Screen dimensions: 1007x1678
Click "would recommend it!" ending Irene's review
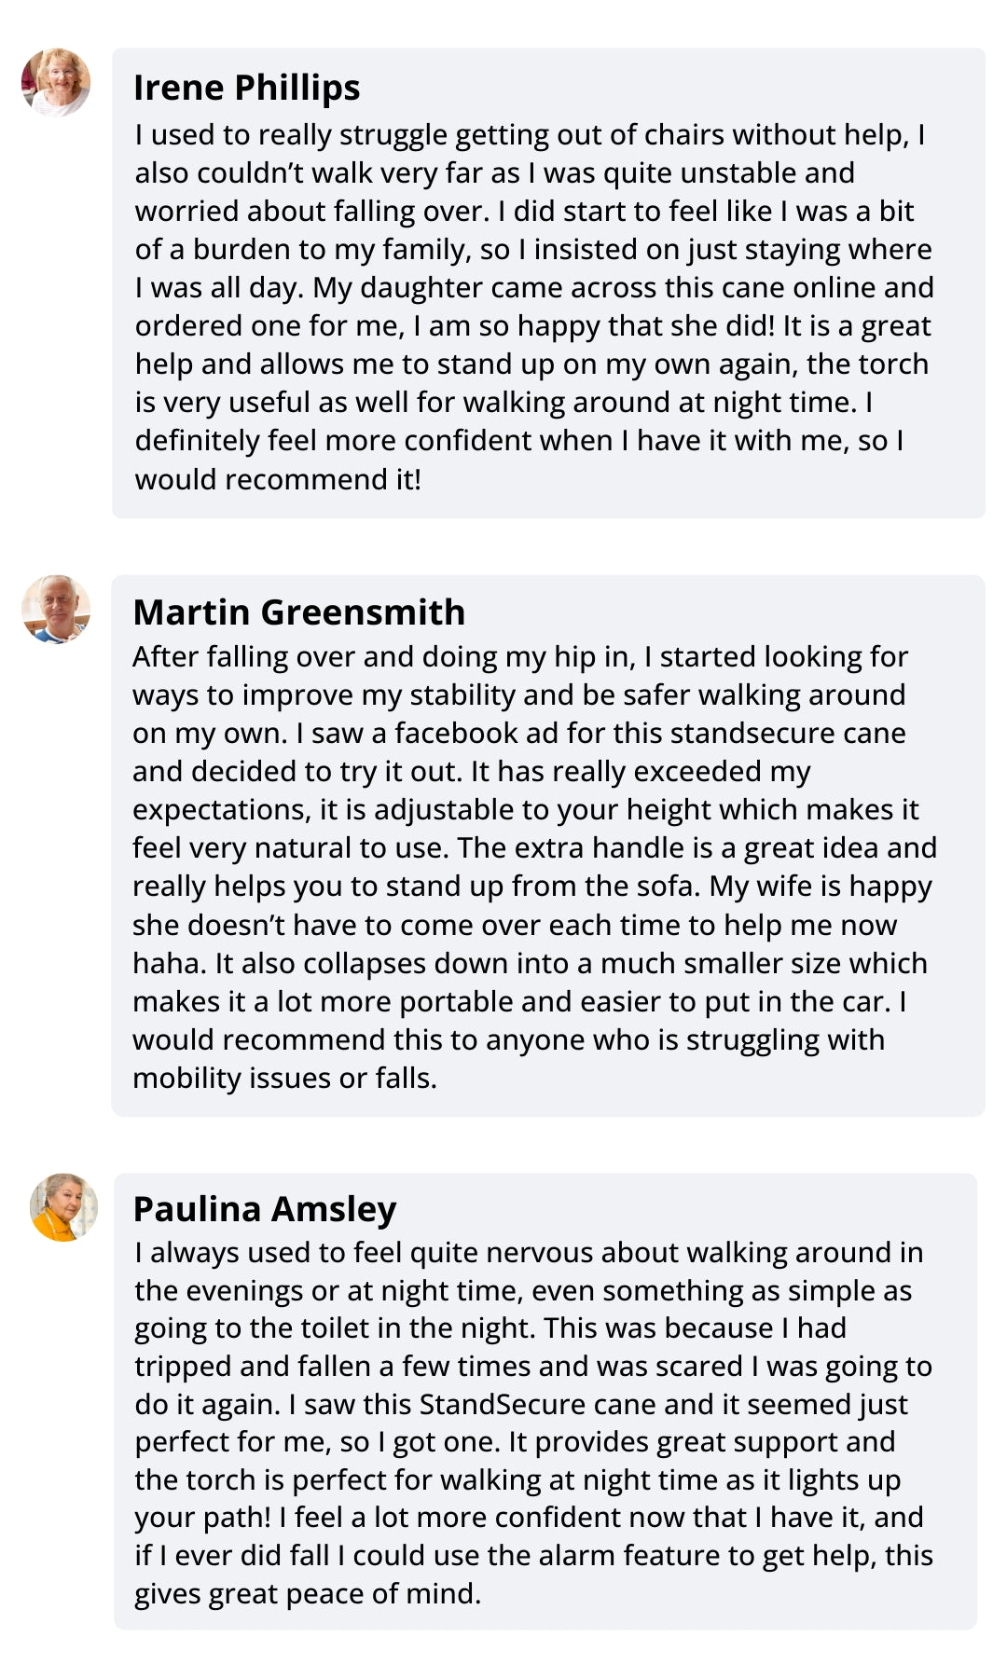(x=278, y=479)
